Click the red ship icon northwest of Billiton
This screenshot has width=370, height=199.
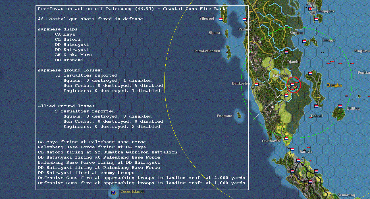(346, 96)
